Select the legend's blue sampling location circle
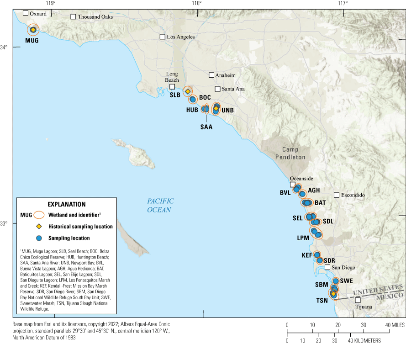Viewport: 406px width, 344px height. (x=39, y=238)
